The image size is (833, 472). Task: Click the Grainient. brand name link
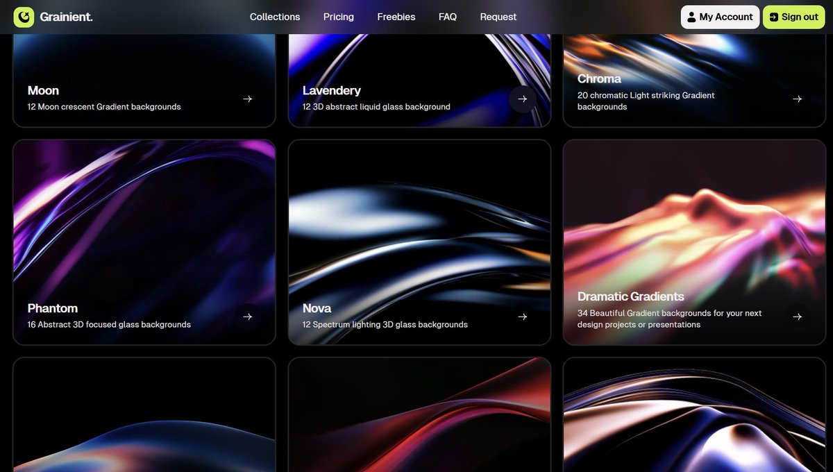coord(66,17)
